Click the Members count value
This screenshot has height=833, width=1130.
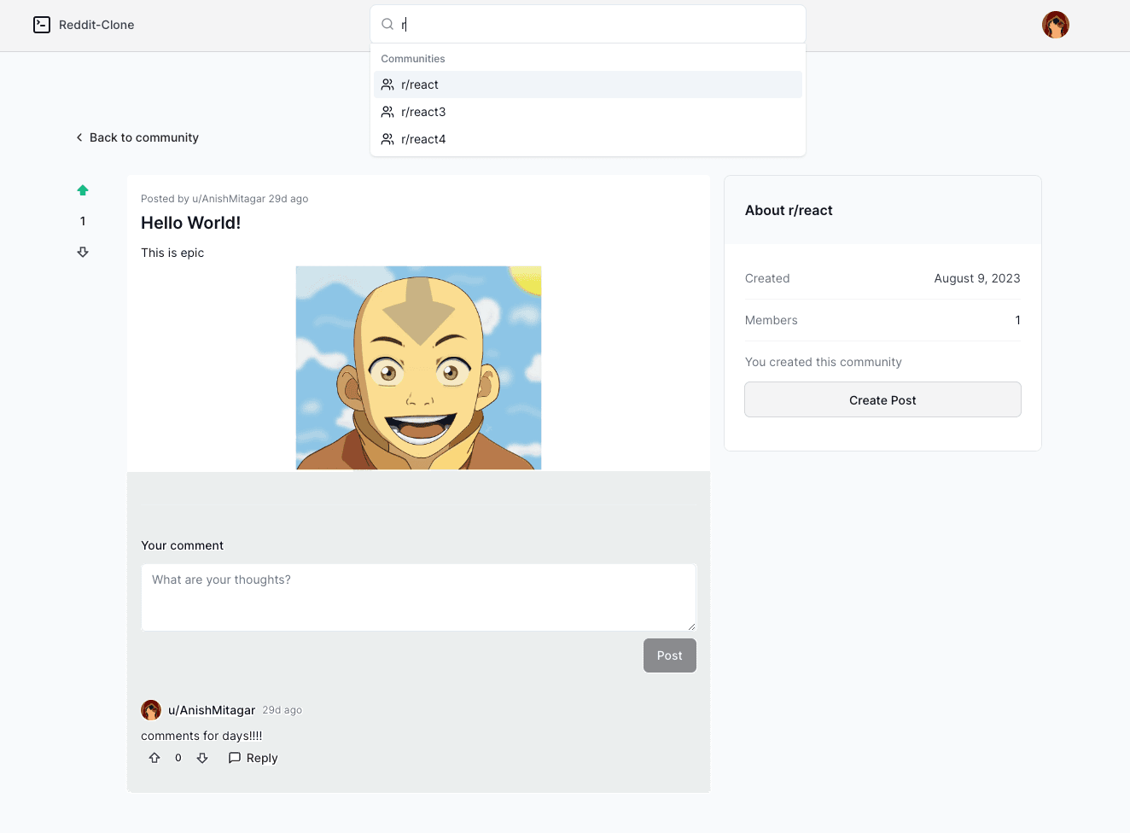click(1017, 320)
